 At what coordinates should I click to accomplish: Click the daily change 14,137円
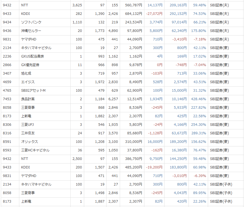coord(155,5)
